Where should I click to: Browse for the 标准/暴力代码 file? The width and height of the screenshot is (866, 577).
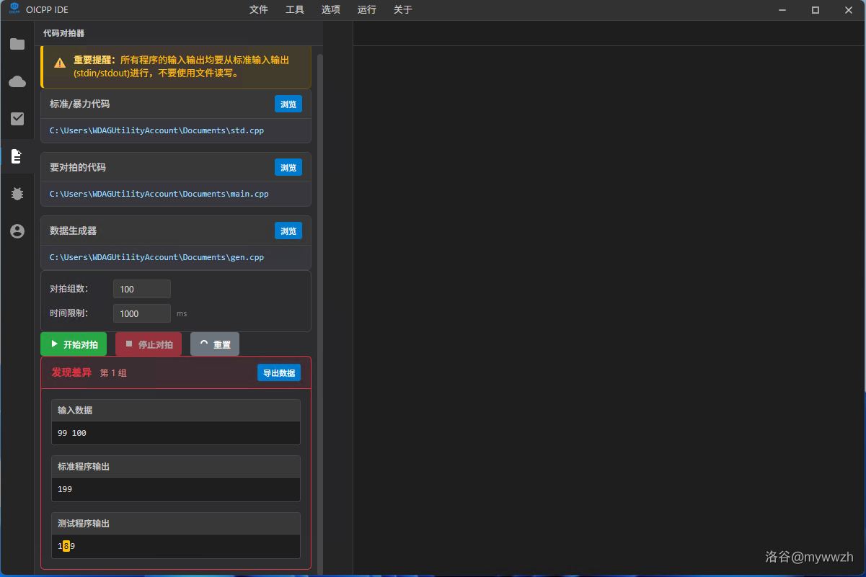[288, 104]
